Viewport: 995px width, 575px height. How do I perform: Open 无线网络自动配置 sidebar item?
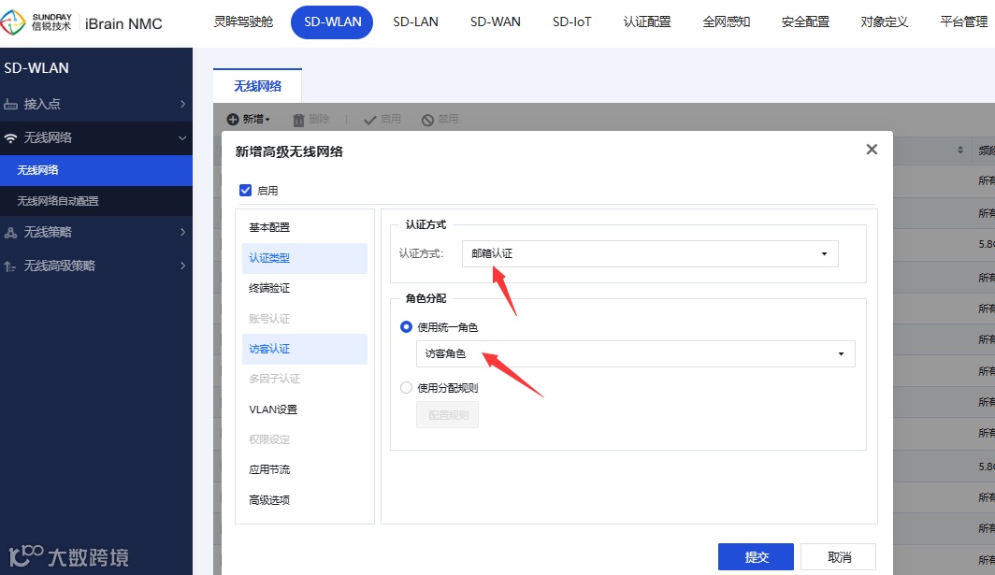[95, 201]
